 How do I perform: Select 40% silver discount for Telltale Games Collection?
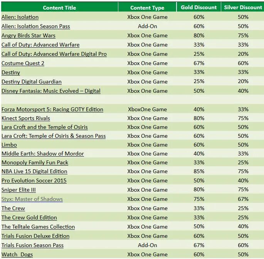(x=243, y=226)
